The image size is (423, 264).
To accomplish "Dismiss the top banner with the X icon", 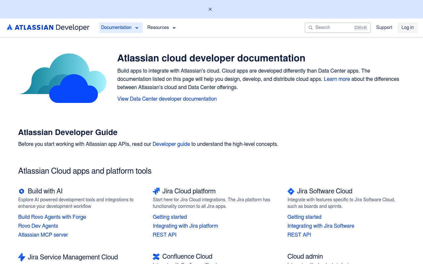I will coord(210,9).
